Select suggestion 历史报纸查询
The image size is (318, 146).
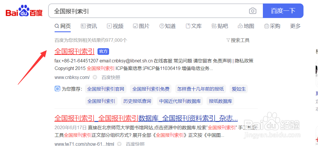click(x=137, y=101)
